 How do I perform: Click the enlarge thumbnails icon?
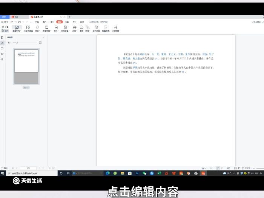tap(40, 43)
